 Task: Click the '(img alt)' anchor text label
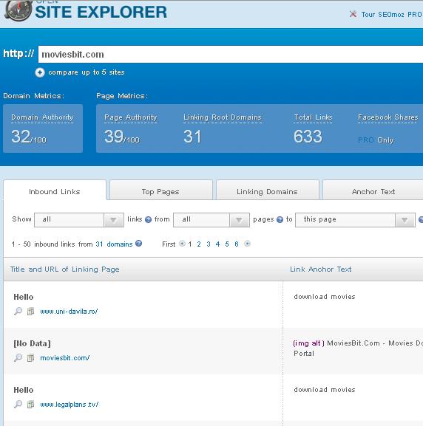coord(308,343)
